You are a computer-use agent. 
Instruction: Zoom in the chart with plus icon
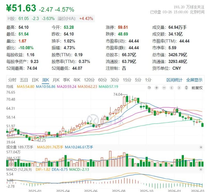pyautogui.click(x=156, y=88)
